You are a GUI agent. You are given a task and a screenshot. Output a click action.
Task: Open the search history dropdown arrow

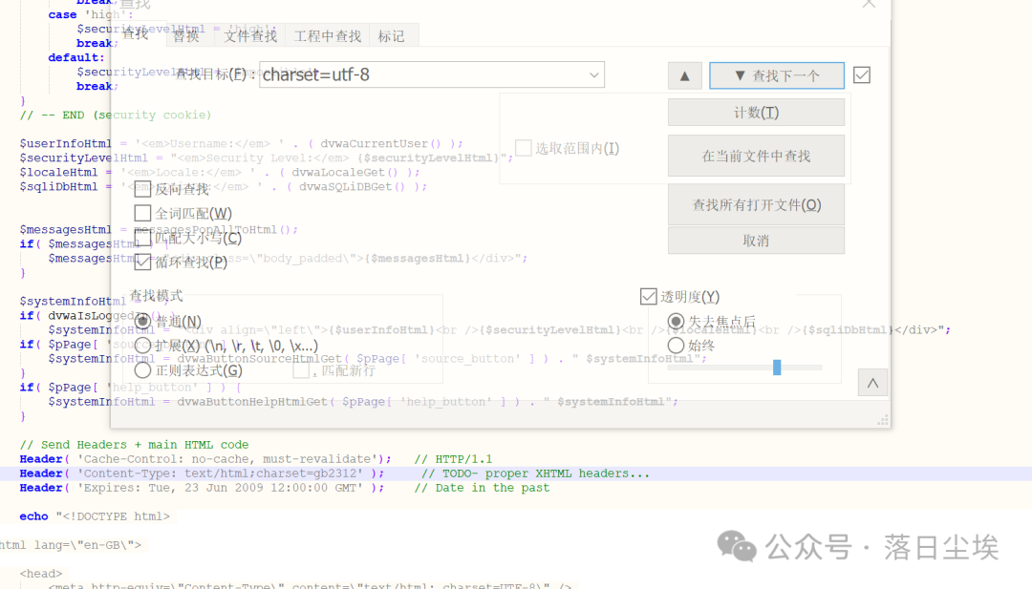point(593,75)
